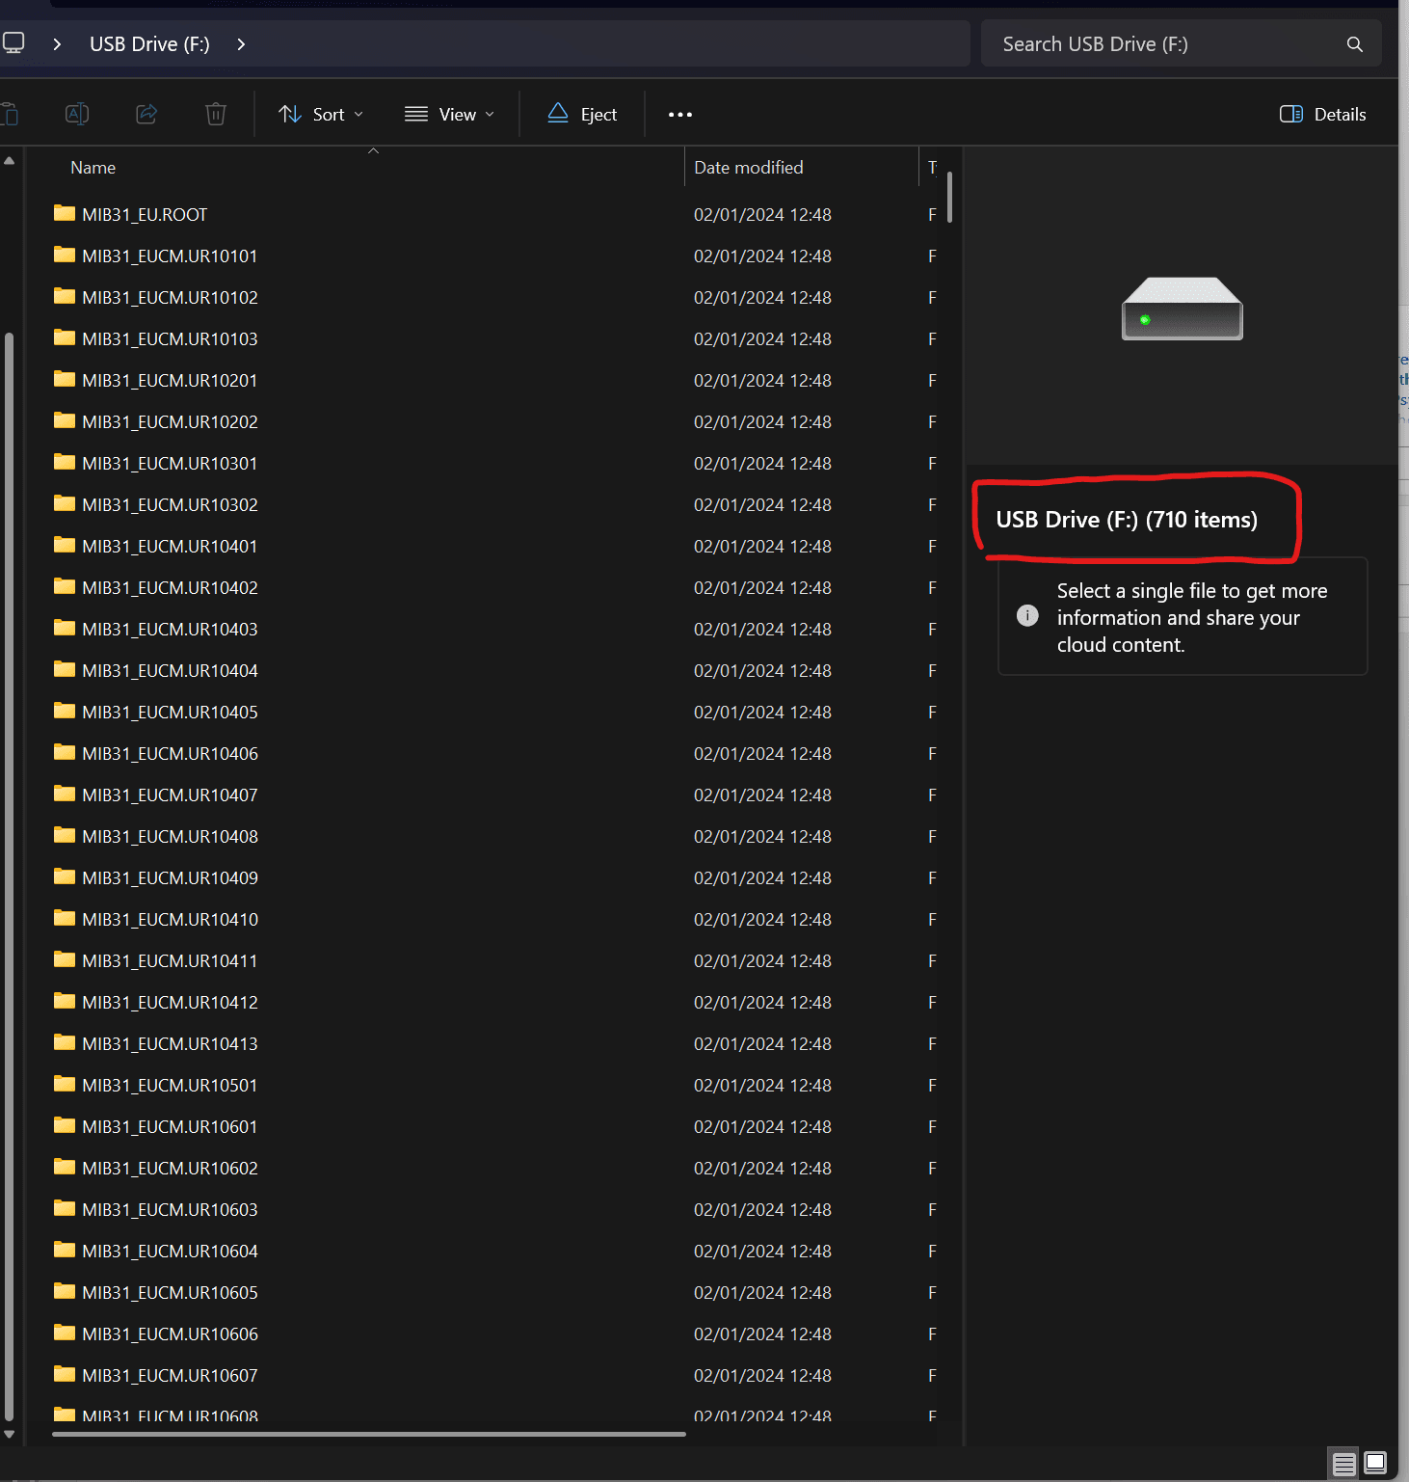The width and height of the screenshot is (1409, 1482).
Task: Click folder icon of MIB31_EUCM.UR10302
Action: (65, 503)
